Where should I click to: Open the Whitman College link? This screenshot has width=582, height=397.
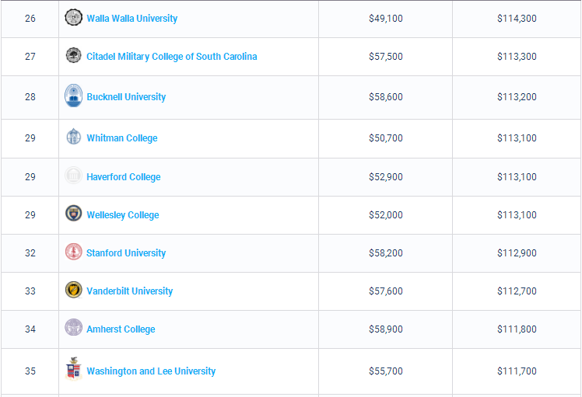pyautogui.click(x=121, y=138)
